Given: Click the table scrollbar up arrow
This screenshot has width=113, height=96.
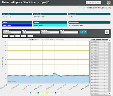Looking at the screenshot, I should click(x=109, y=40).
